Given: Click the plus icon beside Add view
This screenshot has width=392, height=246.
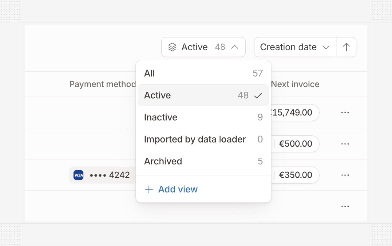Looking at the screenshot, I should tap(149, 189).
